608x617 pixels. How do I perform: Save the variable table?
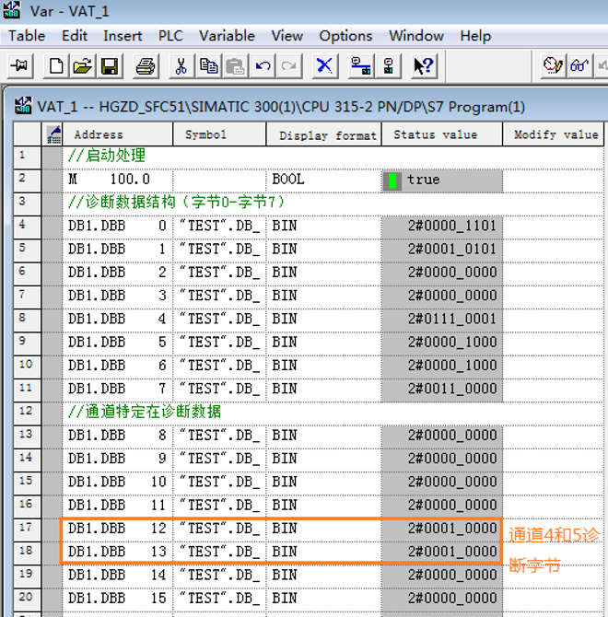110,65
